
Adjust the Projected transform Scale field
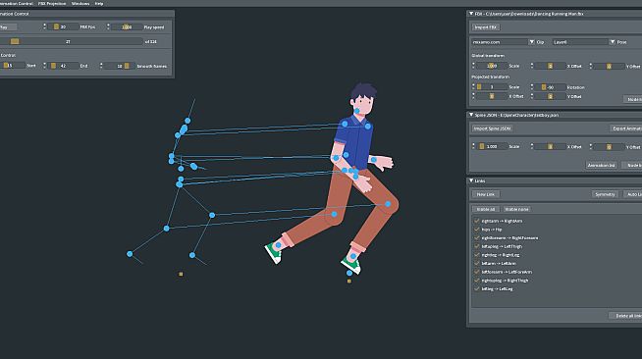click(x=492, y=86)
